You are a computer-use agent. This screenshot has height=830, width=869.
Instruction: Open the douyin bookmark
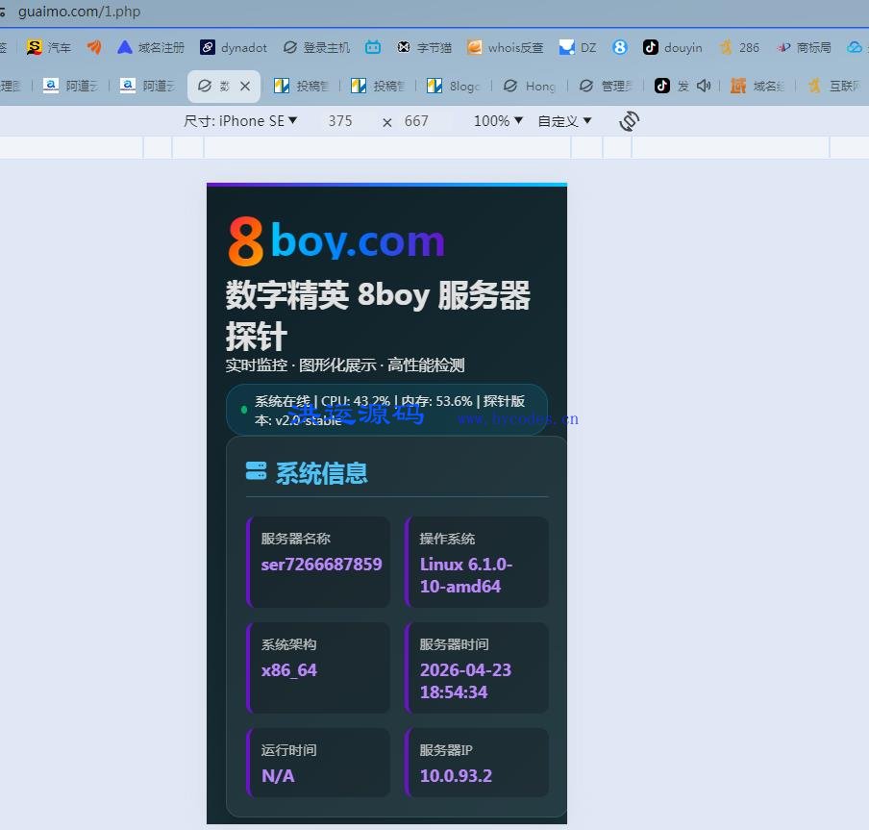(x=672, y=48)
